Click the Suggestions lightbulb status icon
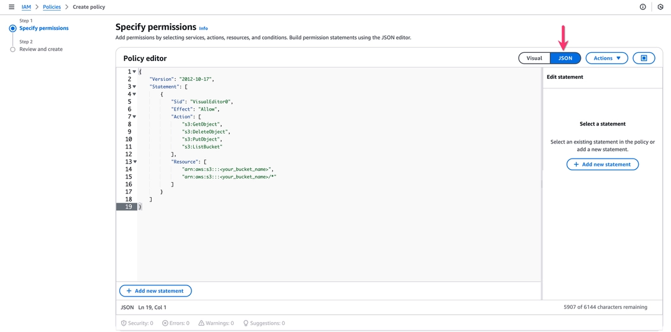This screenshot has height=332, width=671. (x=246, y=323)
